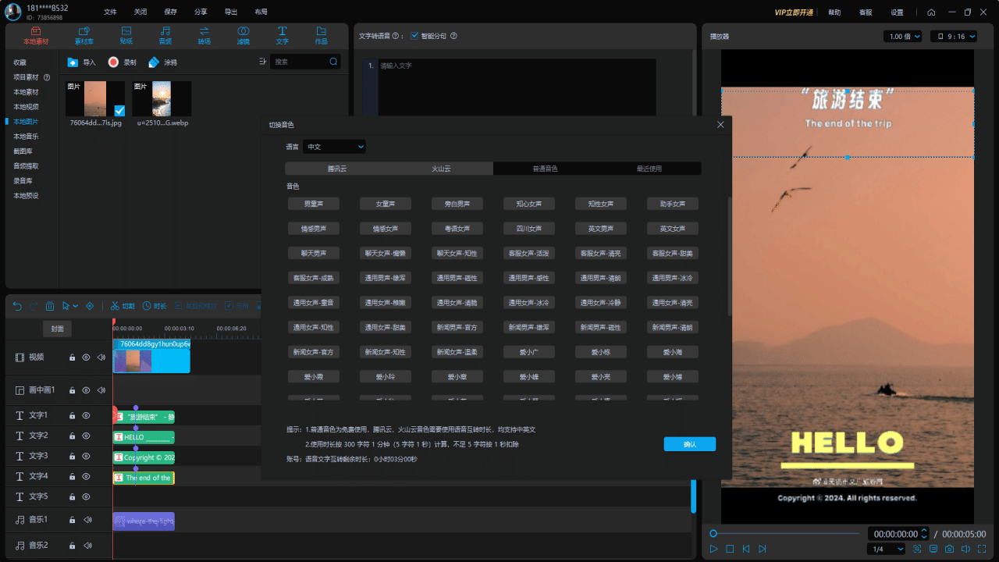Screen dimensions: 999x562
Task: Lock the 视频 track
Action: (72, 357)
